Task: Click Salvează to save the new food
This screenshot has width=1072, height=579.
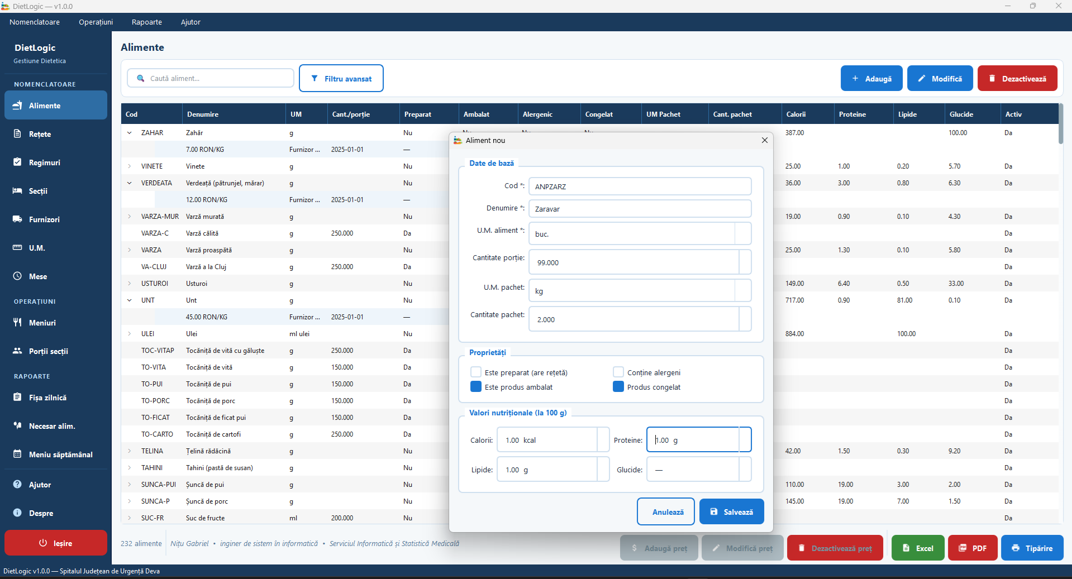Action: pyautogui.click(x=732, y=512)
